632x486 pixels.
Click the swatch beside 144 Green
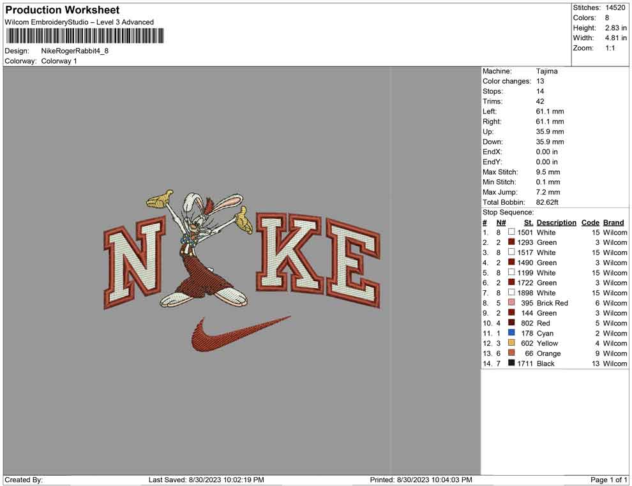coord(511,313)
